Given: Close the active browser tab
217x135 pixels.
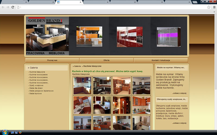Looking at the screenshot, I should (80, 2).
